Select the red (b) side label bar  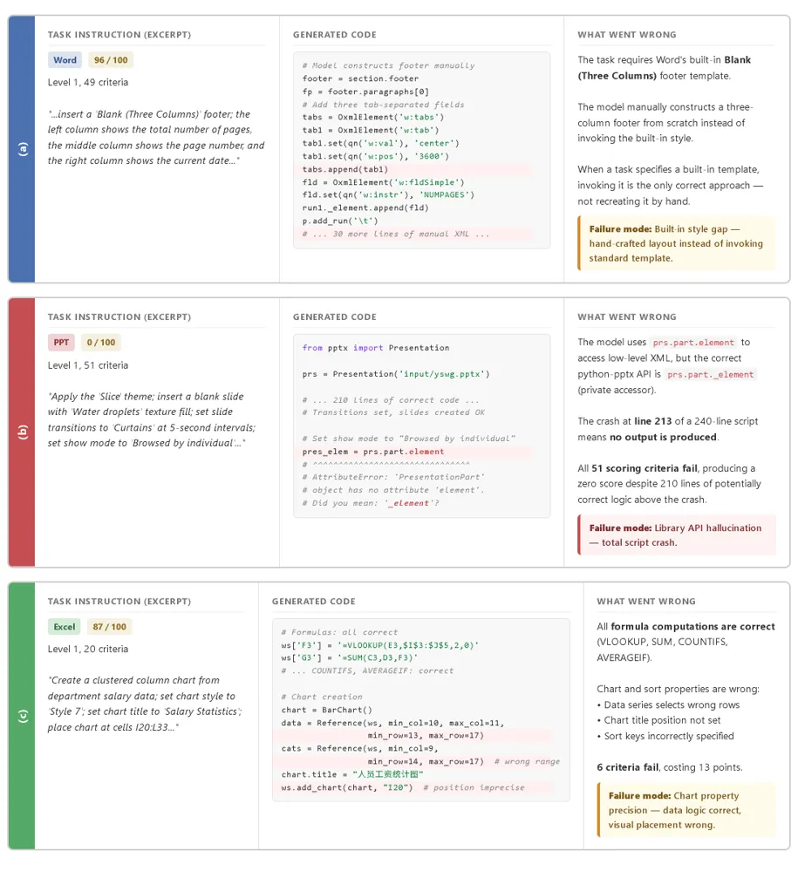pyautogui.click(x=22, y=432)
